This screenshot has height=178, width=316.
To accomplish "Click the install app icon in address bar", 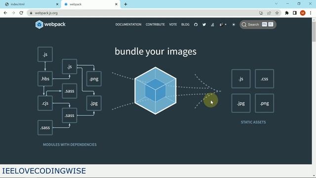I will coord(261,13).
